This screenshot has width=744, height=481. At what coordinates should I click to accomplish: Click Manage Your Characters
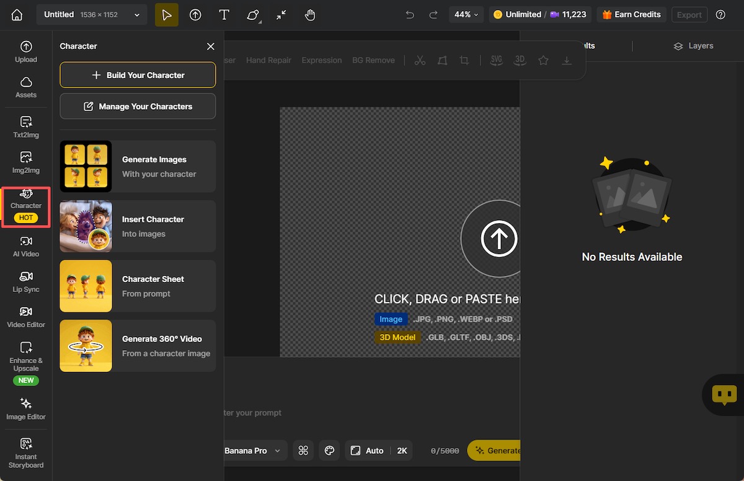(x=137, y=105)
